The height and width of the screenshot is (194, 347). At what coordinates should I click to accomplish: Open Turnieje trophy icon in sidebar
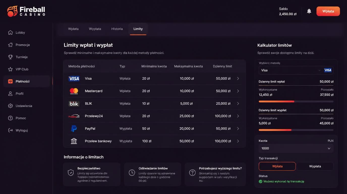(x=10, y=57)
